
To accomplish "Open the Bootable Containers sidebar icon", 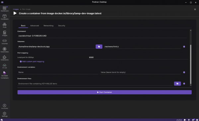I will tap(5, 75).
